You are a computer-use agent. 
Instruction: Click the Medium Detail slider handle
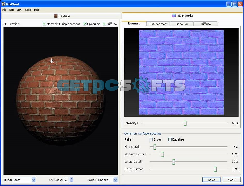click(x=163, y=154)
